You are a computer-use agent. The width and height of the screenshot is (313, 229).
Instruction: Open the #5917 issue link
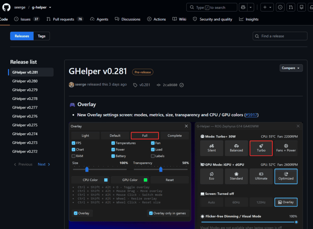pos(251,115)
